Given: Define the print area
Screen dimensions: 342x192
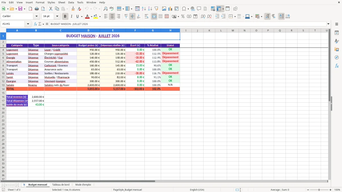Looking at the screenshot, I should 213,9.
